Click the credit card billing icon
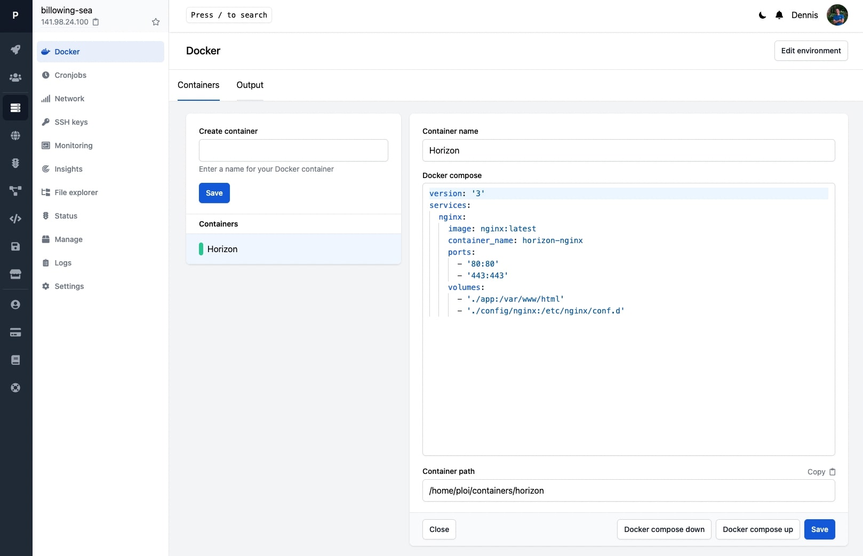The image size is (863, 556). (15, 333)
